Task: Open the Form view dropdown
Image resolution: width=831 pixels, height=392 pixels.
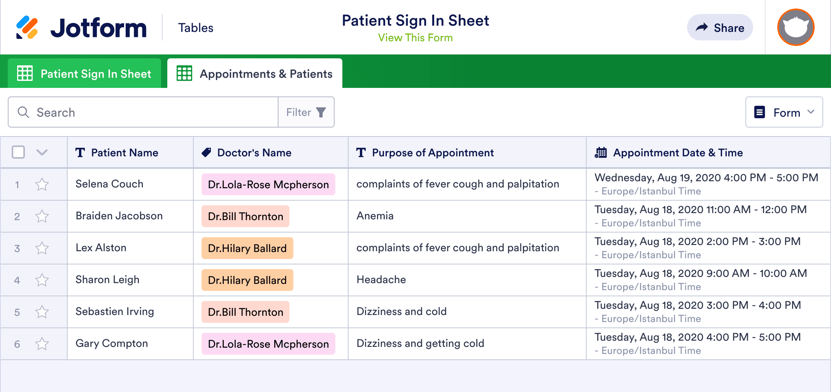Action: click(784, 112)
